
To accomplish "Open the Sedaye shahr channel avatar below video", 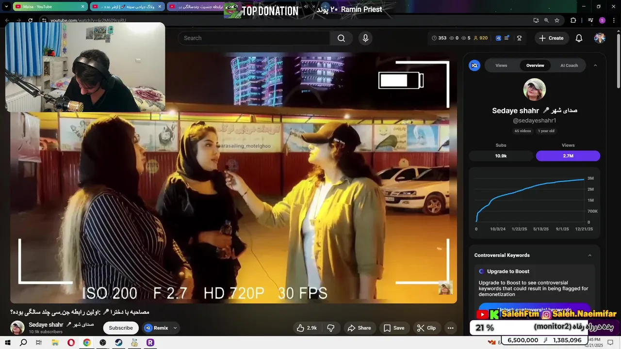I will point(17,328).
